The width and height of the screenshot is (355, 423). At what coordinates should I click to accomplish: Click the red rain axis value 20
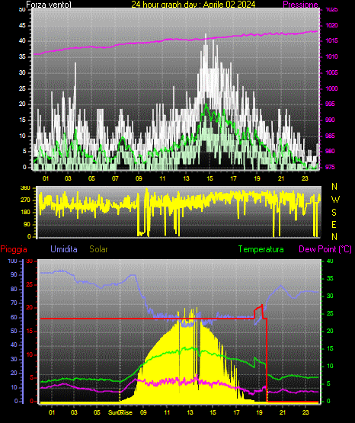(30, 308)
